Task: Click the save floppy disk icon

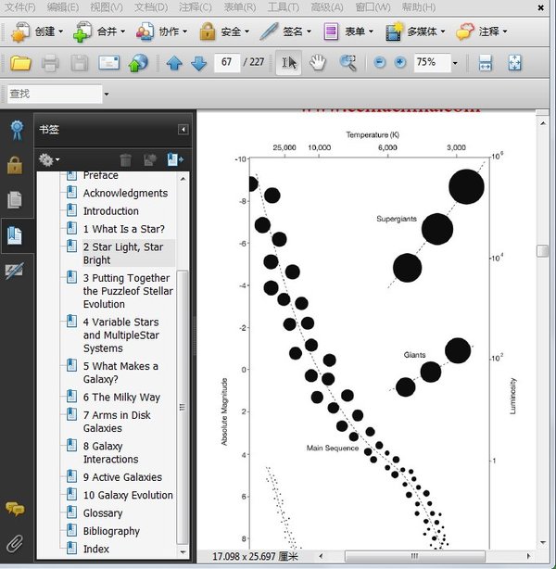Action: (x=79, y=63)
